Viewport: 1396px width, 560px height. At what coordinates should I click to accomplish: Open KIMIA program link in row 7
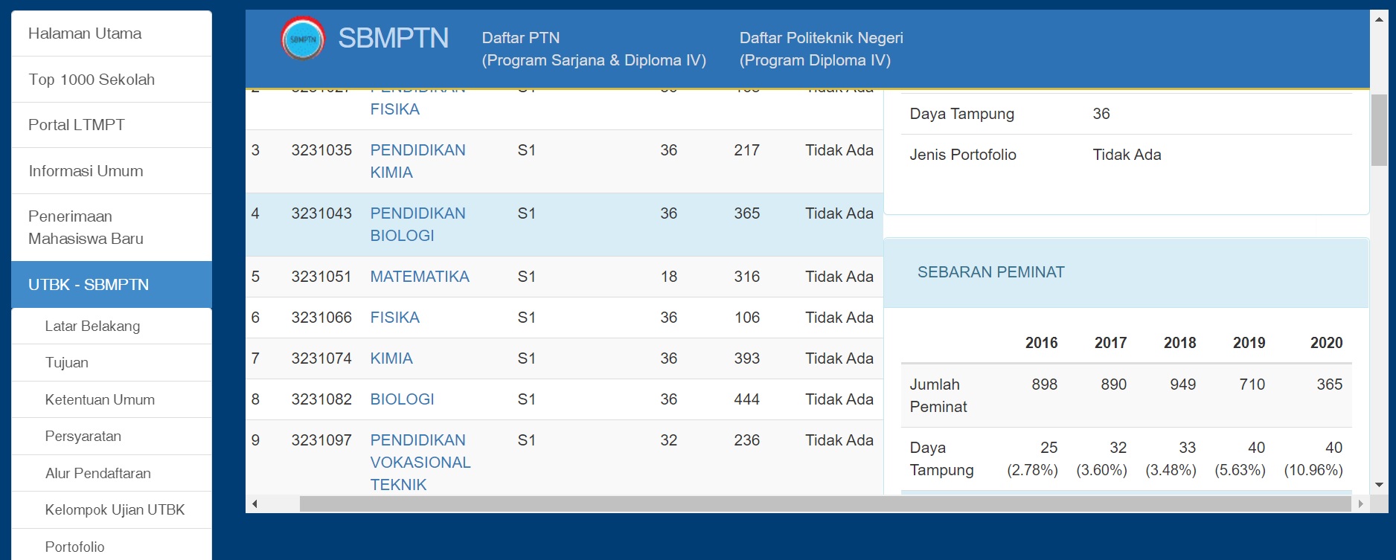[x=391, y=358]
